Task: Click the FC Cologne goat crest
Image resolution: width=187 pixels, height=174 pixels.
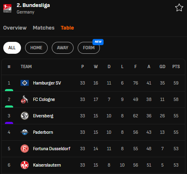Action: click(25, 99)
